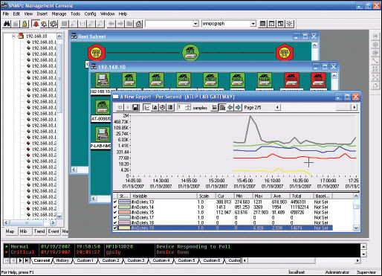Switch to the Event tab
382x276 pixels.
54,231
